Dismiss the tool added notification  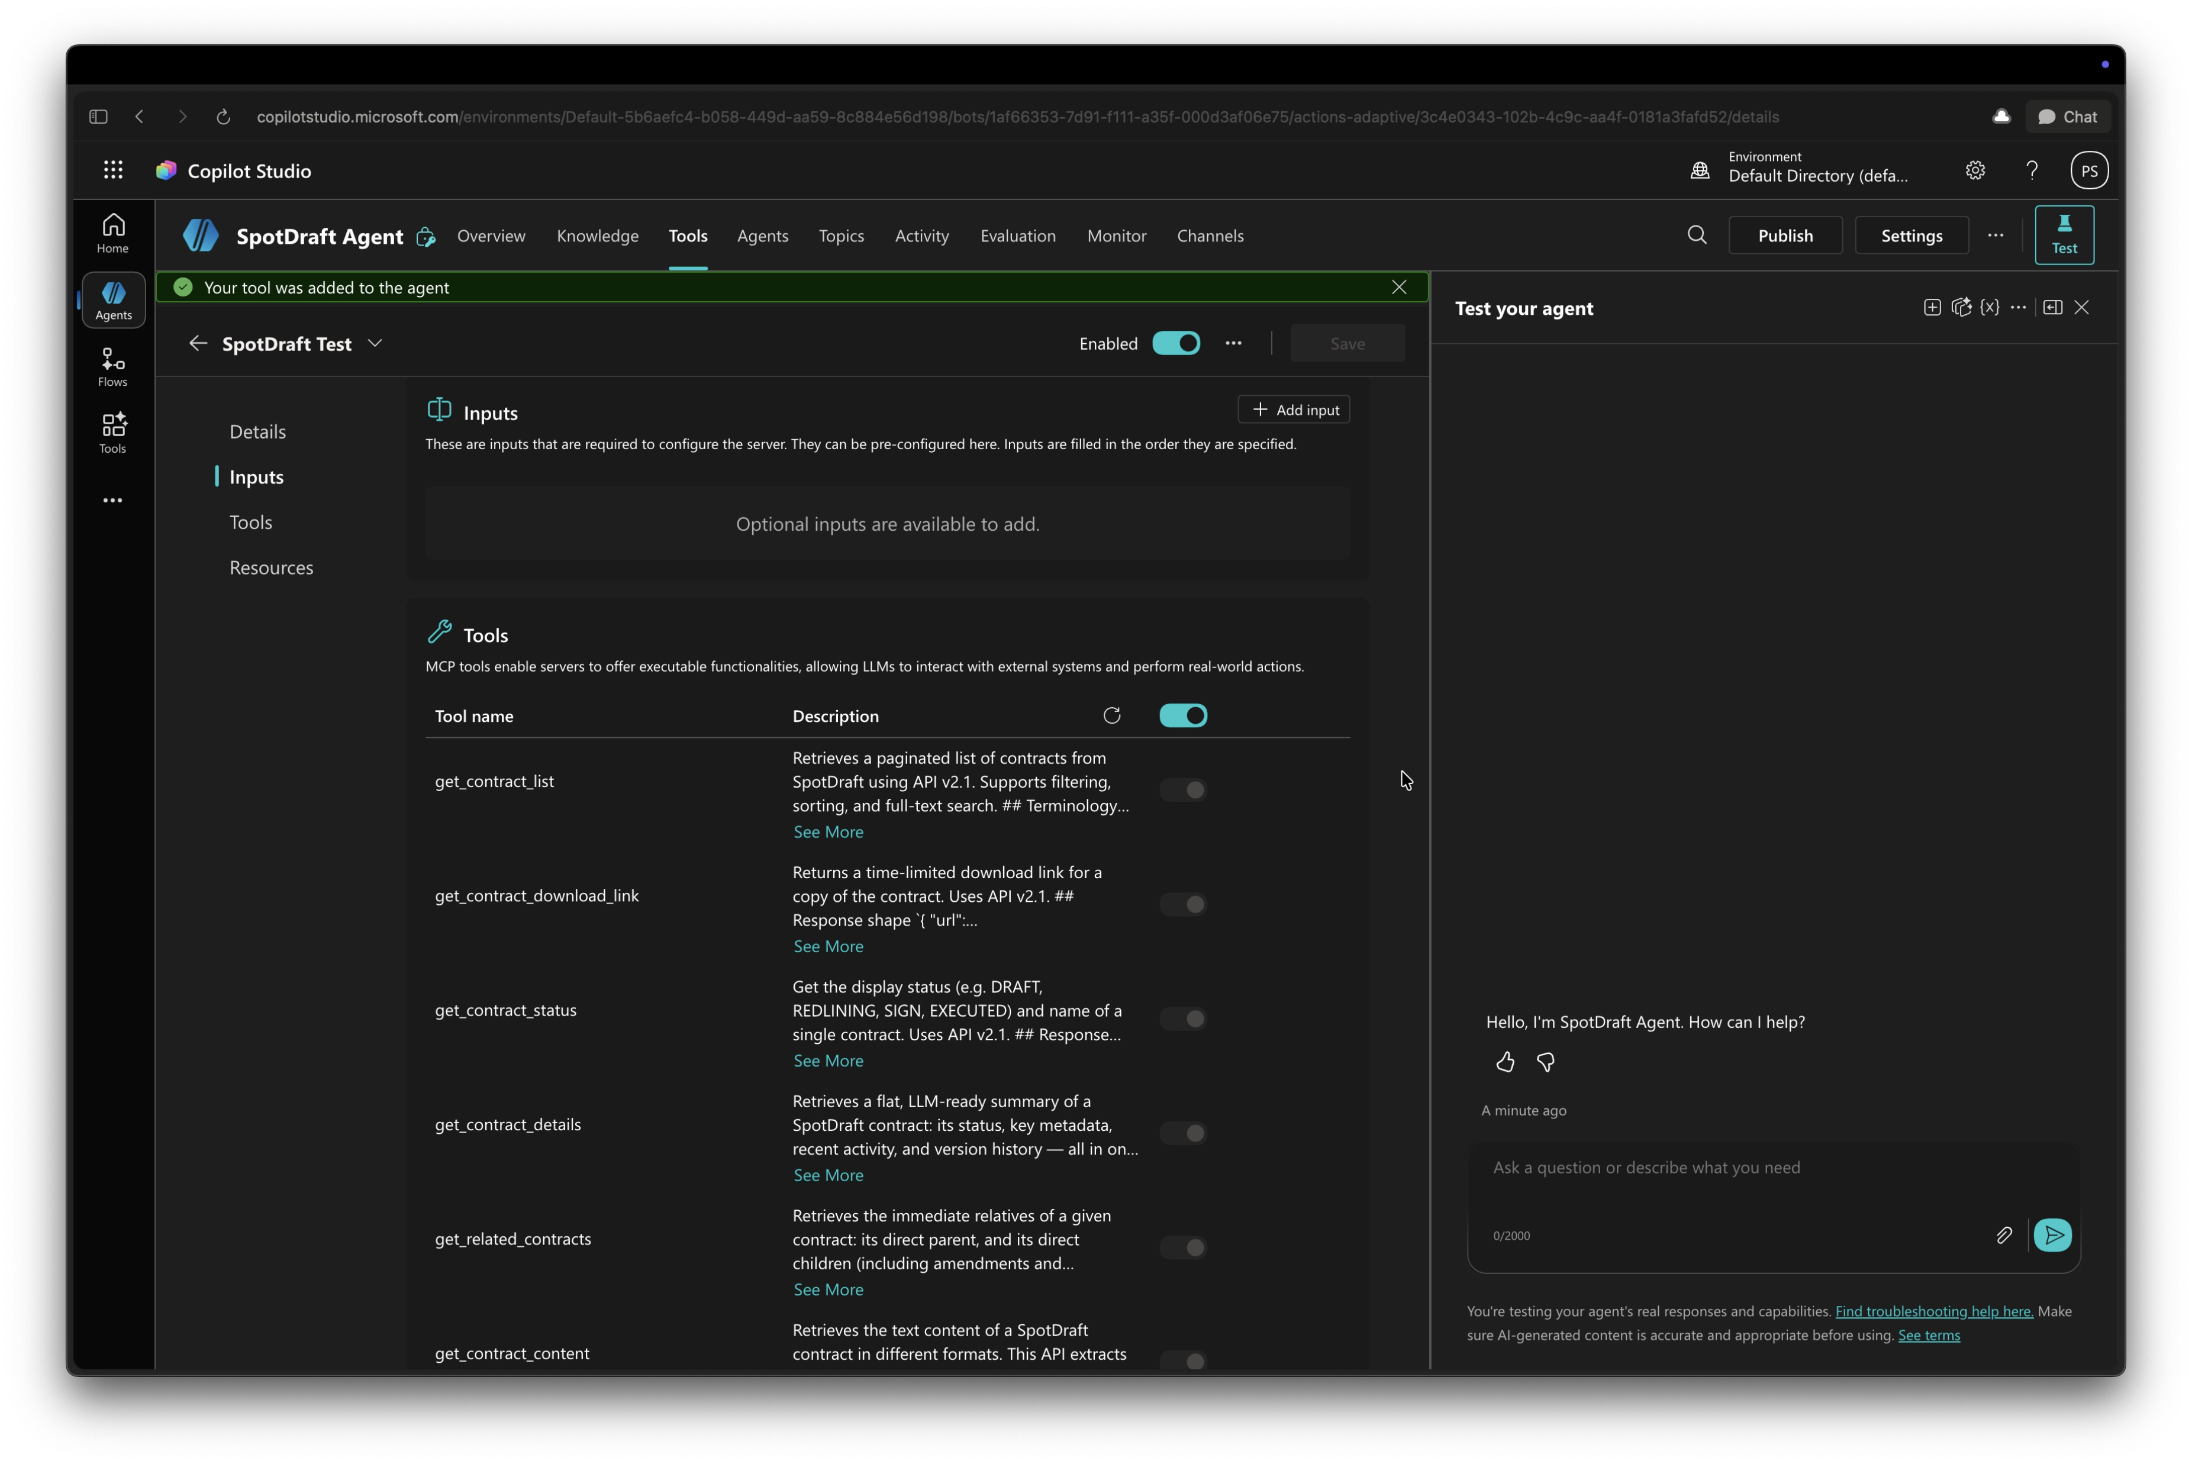pyautogui.click(x=1398, y=288)
